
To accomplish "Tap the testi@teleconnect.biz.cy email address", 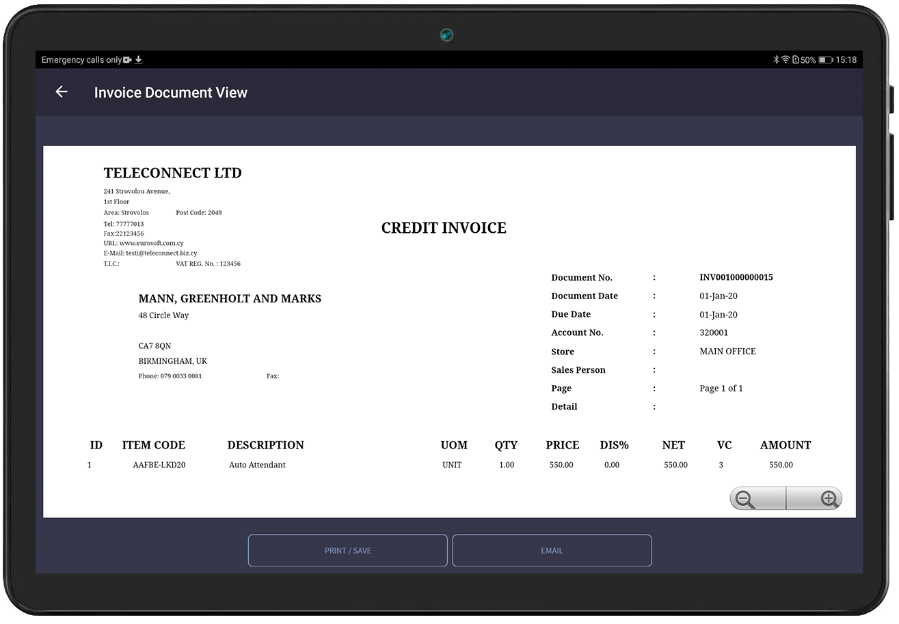I will (161, 253).
